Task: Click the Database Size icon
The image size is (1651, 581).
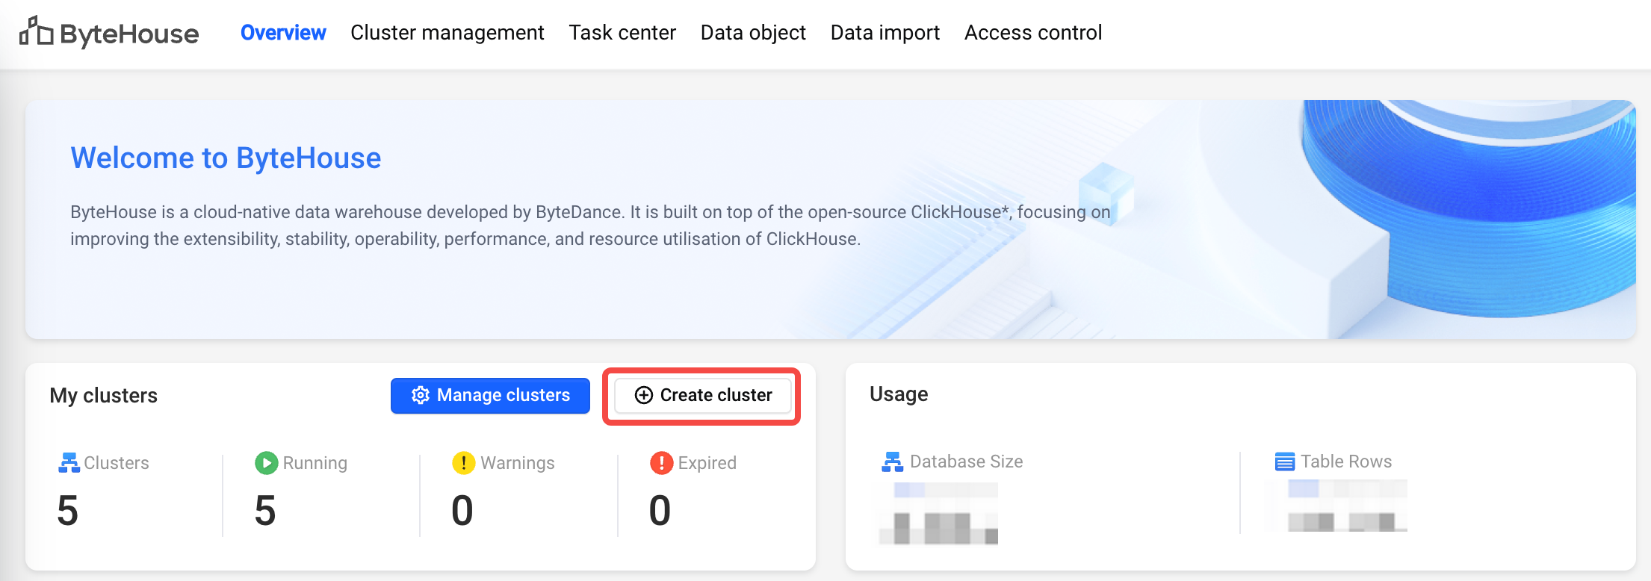Action: click(x=893, y=462)
